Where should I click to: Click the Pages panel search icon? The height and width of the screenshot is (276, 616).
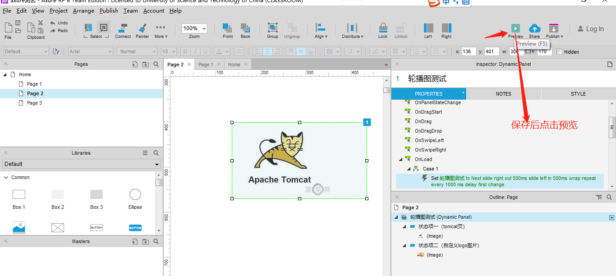pos(156,64)
